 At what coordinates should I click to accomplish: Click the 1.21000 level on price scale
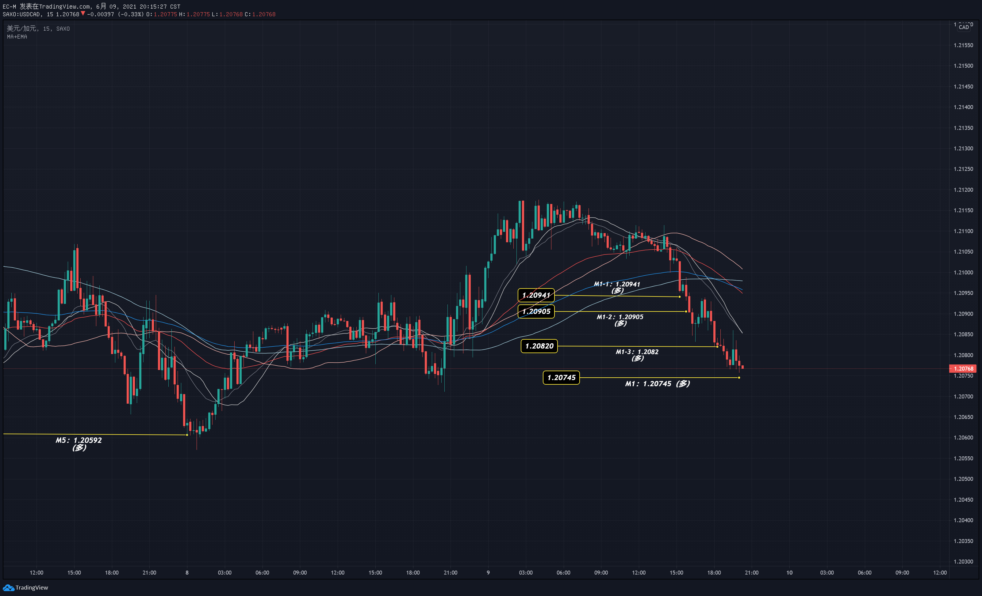(963, 272)
